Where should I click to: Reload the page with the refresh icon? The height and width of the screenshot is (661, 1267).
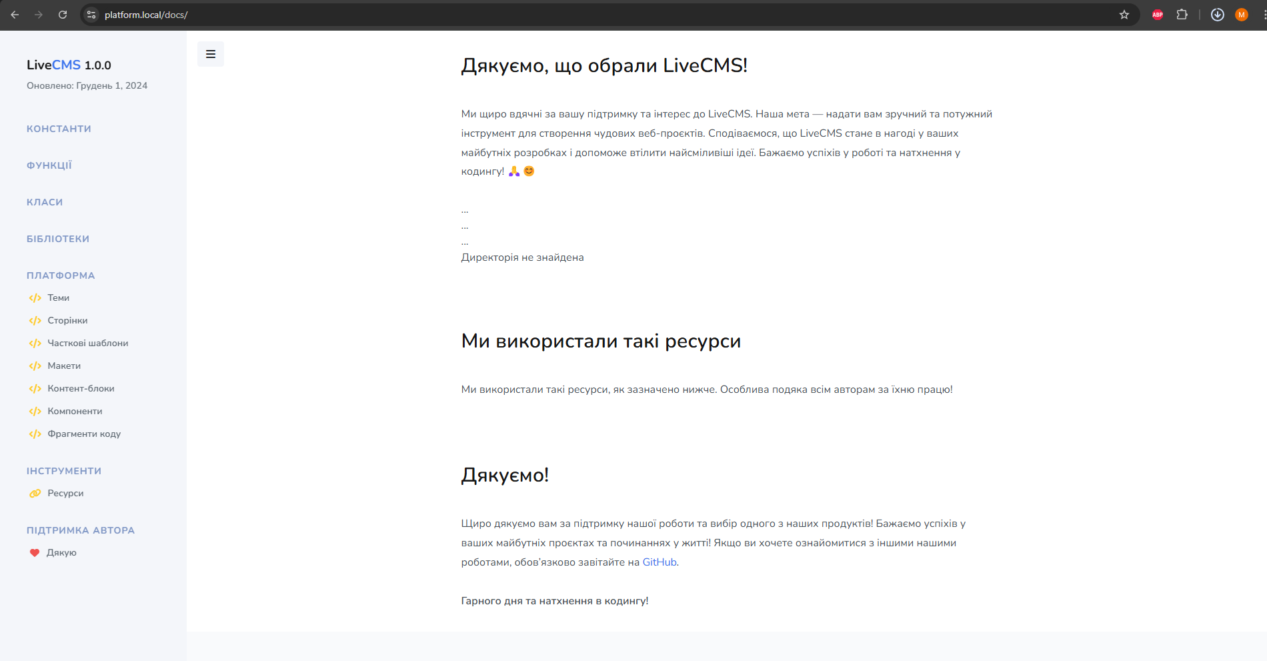click(x=63, y=15)
